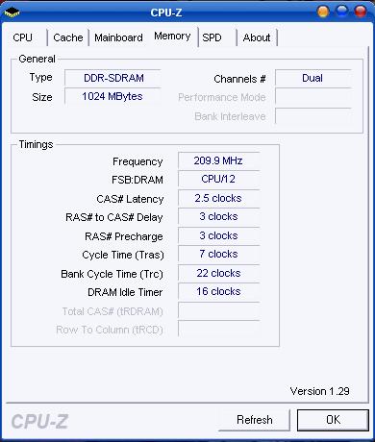Switch to the CPU tab
The image size is (375, 442).
tap(23, 37)
